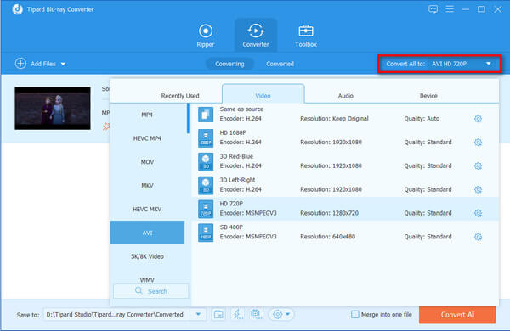This screenshot has height=331, width=510.
Task: Open settings gear for HD 1080P profile
Action: click(478, 143)
